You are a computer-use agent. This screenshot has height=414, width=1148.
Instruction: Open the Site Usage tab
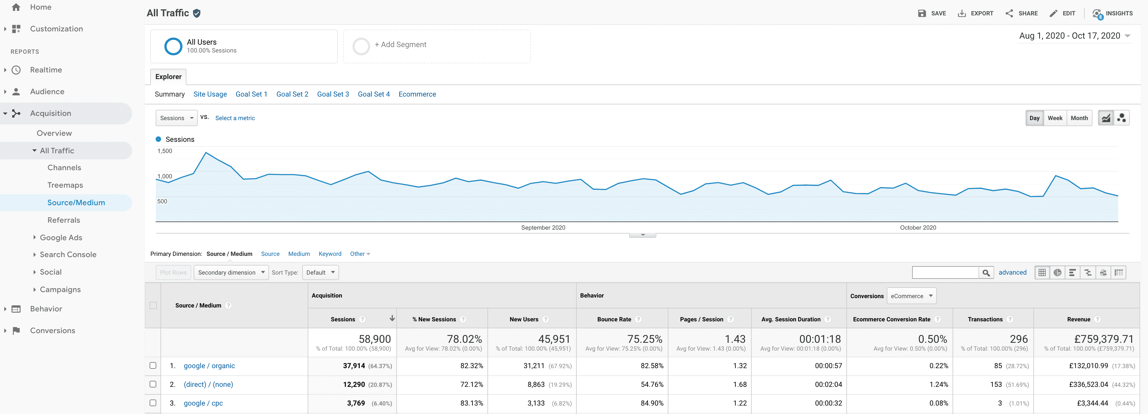210,94
